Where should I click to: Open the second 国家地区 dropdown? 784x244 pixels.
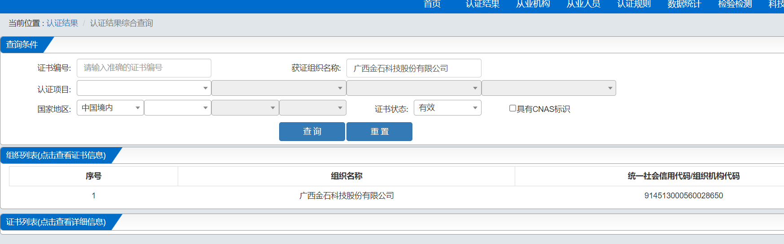tap(178, 108)
